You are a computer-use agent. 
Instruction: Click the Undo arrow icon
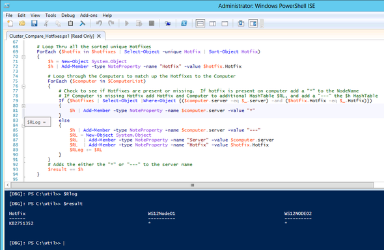[99, 23]
